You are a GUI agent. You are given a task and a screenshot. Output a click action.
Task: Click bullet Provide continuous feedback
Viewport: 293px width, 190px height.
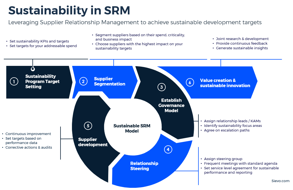[241, 44]
